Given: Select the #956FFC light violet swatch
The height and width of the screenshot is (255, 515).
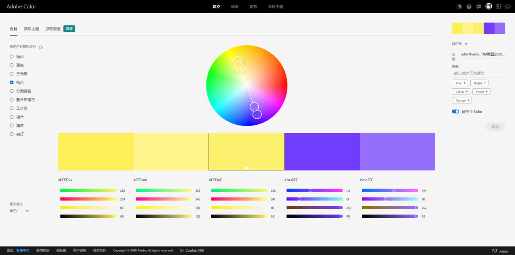Looking at the screenshot, I should click(x=398, y=152).
